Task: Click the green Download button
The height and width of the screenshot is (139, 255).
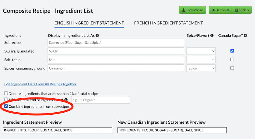Action: tap(192, 10)
